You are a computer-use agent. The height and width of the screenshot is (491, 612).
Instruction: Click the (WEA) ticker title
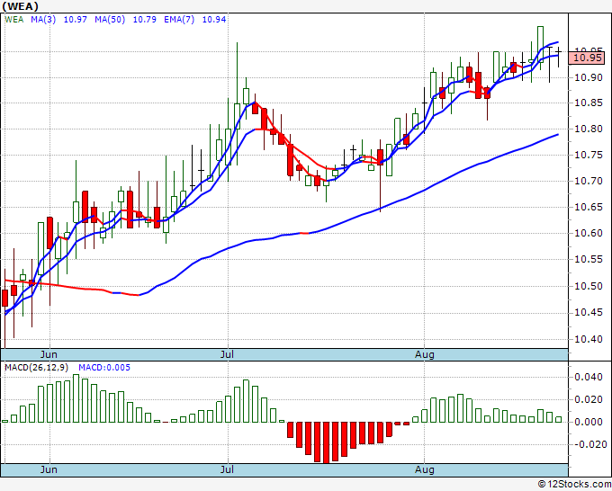[21, 6]
